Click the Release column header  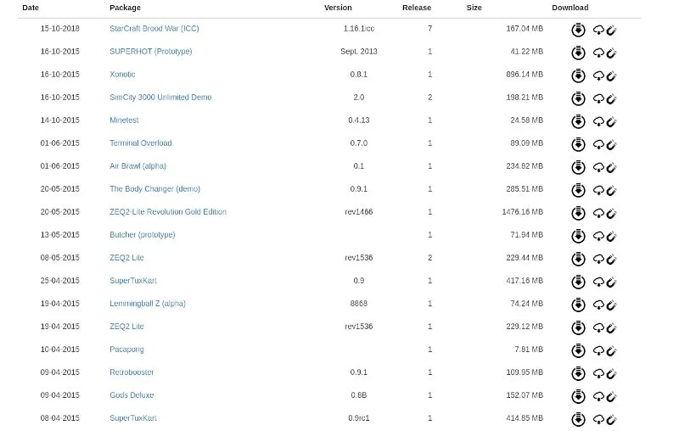pyautogui.click(x=416, y=8)
